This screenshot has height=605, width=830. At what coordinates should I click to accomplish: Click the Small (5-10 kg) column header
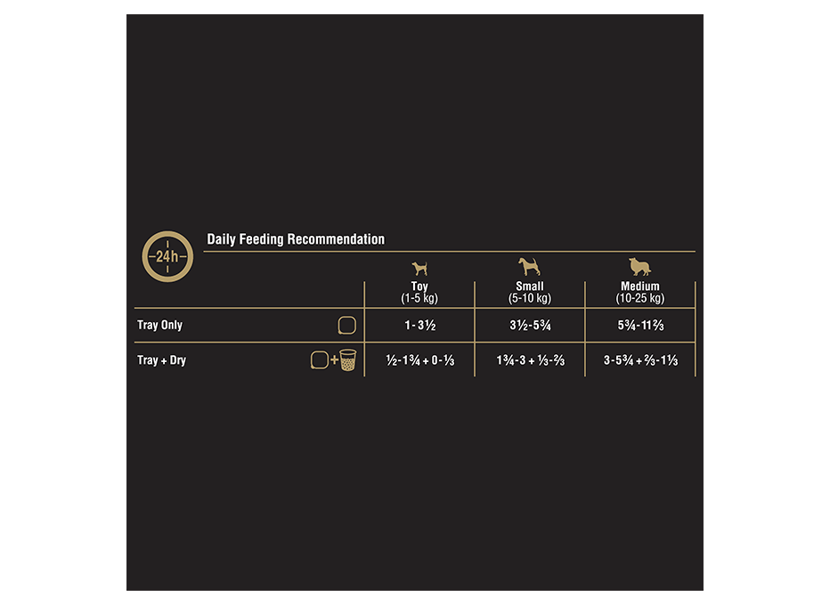[x=530, y=292]
